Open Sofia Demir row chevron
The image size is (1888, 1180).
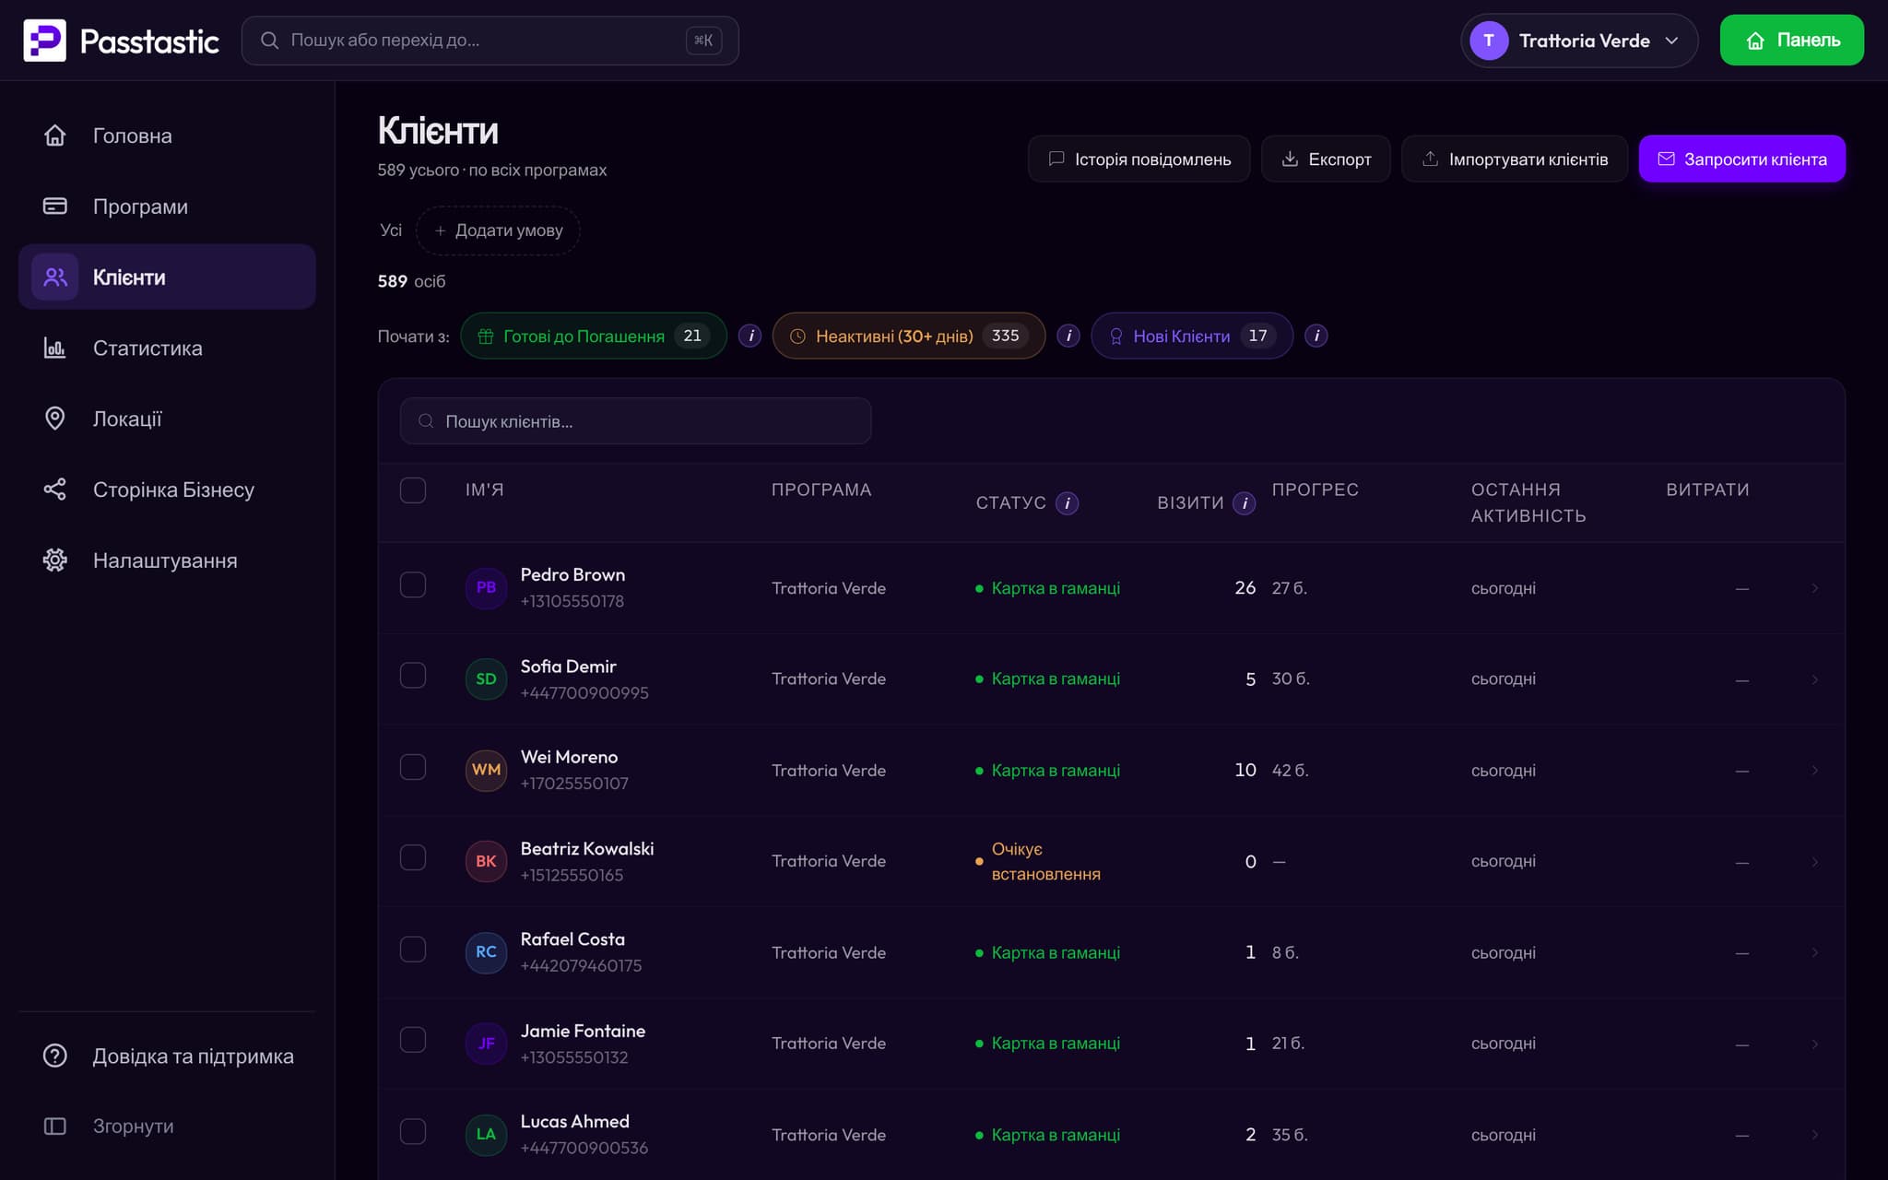[1814, 679]
